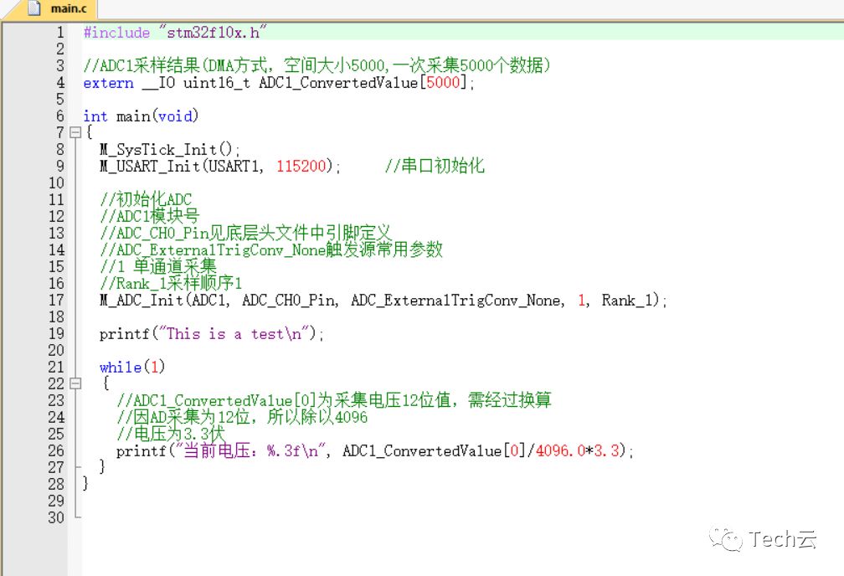Click the printf("This is a test\n") line
The image size is (844, 576).
[x=212, y=334]
